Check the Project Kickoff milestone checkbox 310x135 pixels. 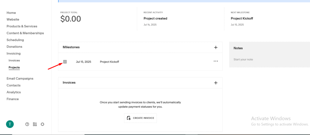pos(65,62)
